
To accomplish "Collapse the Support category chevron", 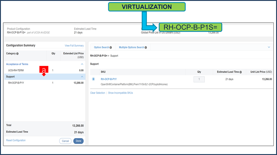I will click(x=82, y=77).
